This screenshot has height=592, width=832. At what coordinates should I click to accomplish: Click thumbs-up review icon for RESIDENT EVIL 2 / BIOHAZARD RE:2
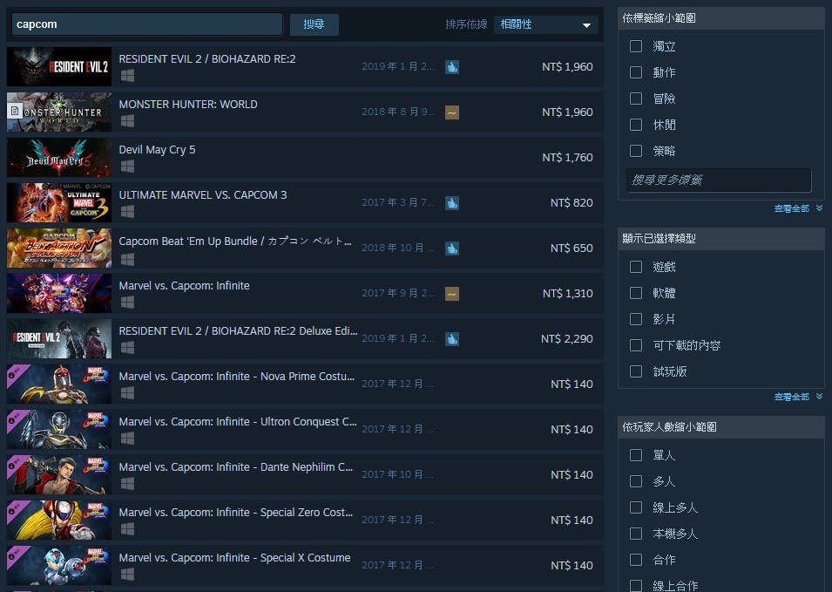451,67
